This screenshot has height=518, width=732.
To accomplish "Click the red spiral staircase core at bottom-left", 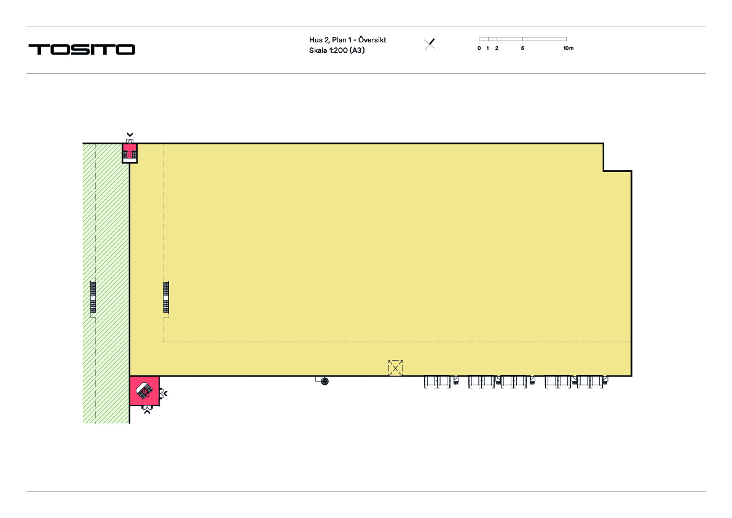I will coord(144,391).
